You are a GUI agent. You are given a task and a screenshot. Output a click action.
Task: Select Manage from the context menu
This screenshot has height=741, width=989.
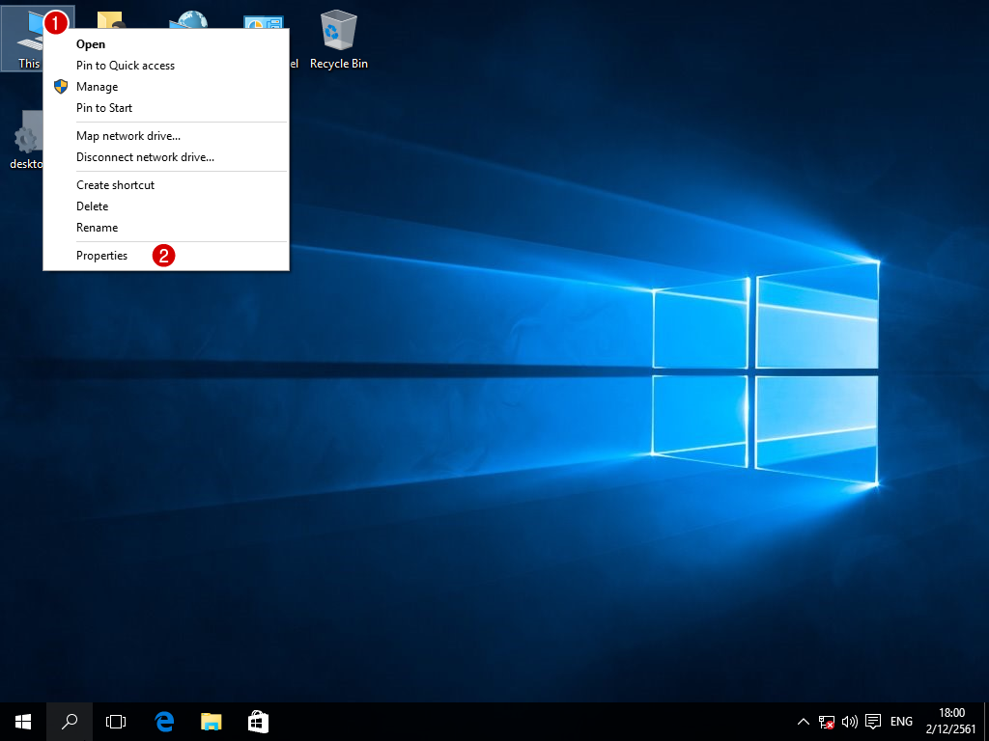pyautogui.click(x=97, y=87)
